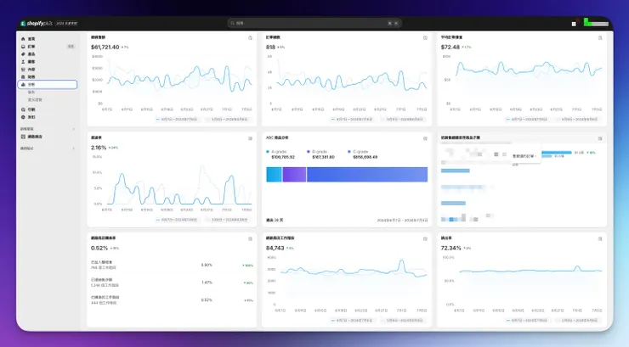Open dropdown in the top-products card popup
This screenshot has width=629, height=347.
coord(524,156)
